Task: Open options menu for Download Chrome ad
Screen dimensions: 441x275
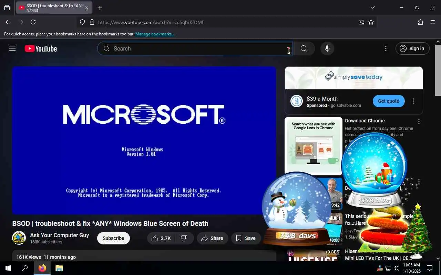Action: (x=419, y=121)
